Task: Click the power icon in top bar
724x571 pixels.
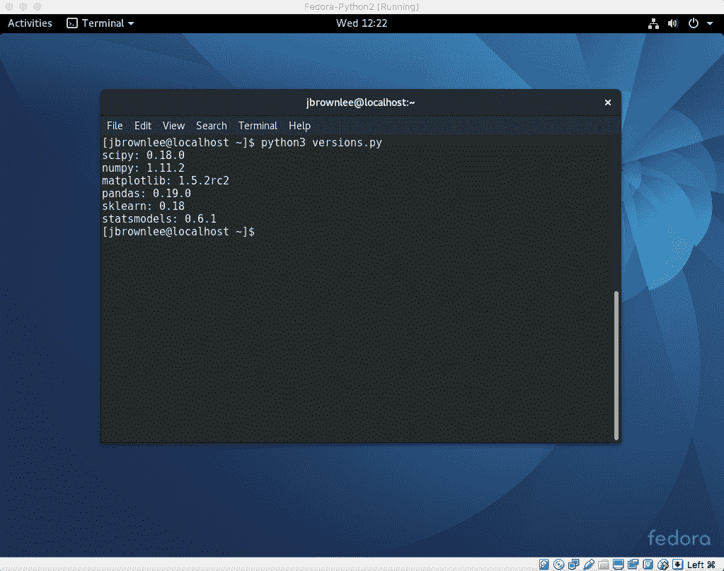Action: (694, 23)
